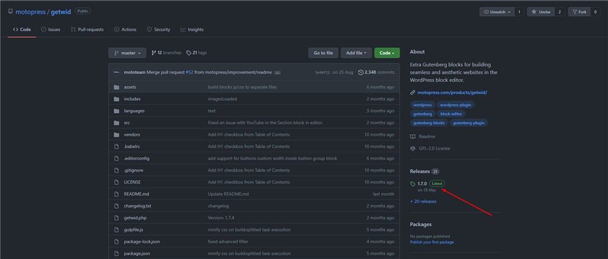Click the file icon for getwid.php

pos(116,218)
